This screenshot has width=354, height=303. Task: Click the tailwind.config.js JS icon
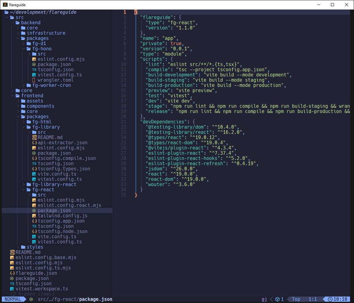pos(34,216)
